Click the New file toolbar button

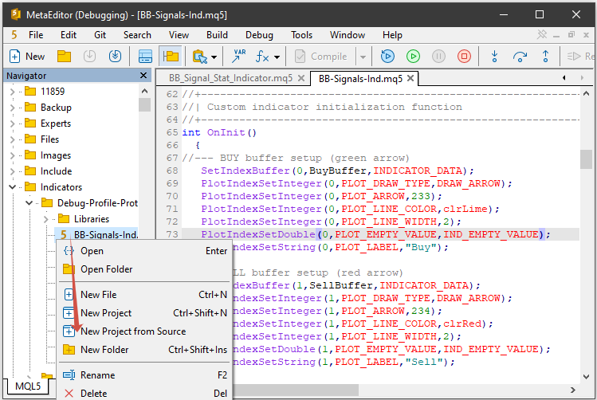pyautogui.click(x=26, y=57)
